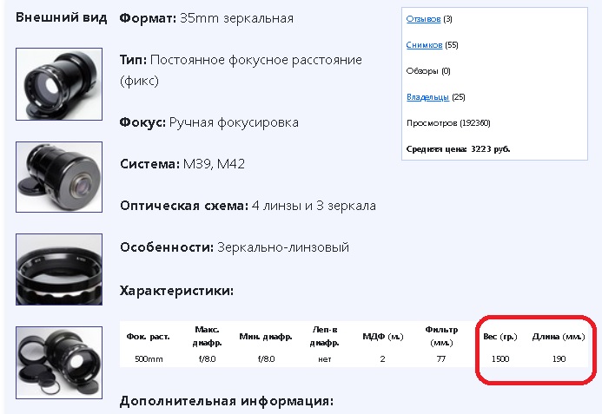Open the second lens thumbnail showing the rear mount

pyautogui.click(x=59, y=177)
